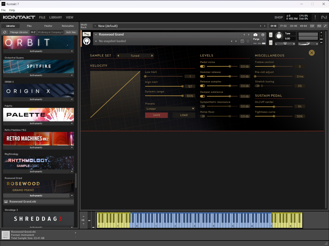Toggle Release samples switch
329x246 pixels.
tap(203, 86)
